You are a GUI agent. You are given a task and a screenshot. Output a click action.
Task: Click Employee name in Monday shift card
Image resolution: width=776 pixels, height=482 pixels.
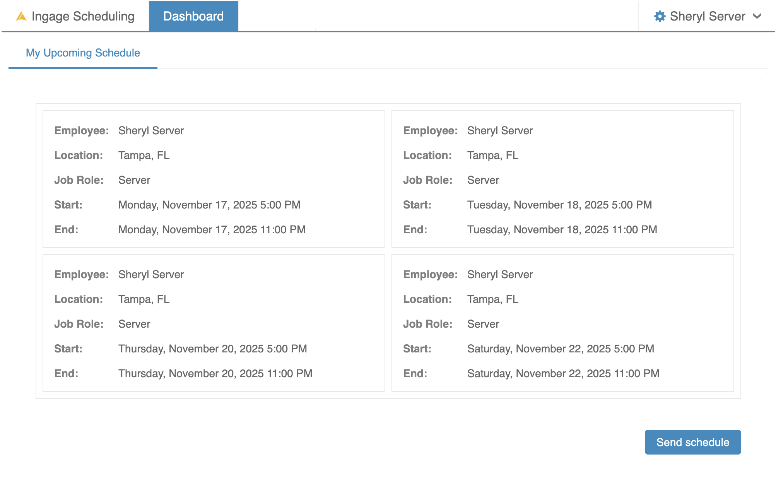(151, 131)
